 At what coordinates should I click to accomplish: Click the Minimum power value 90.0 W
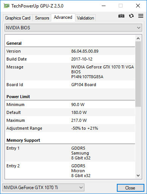(x=78, y=105)
